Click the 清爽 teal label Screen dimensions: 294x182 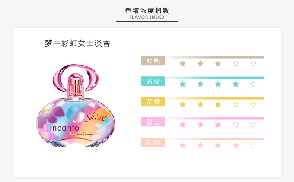(153, 81)
